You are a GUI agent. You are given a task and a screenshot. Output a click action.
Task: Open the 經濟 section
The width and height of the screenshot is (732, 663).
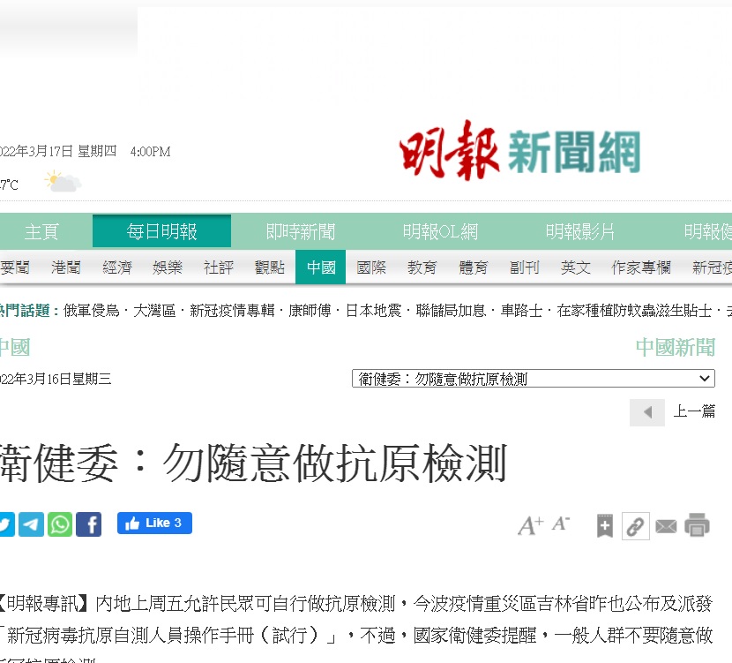tap(116, 267)
